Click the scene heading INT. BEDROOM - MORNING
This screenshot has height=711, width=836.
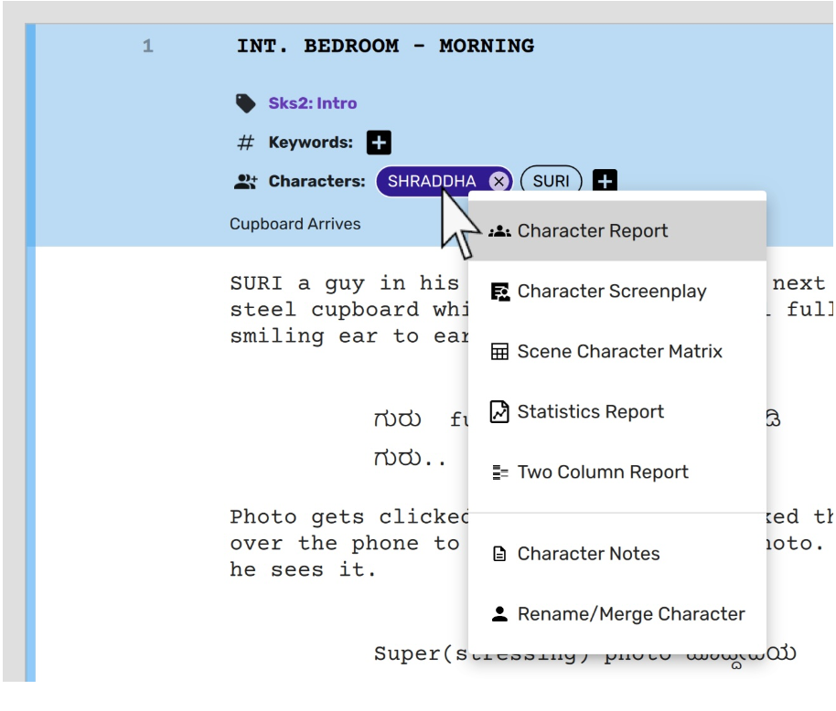pyautogui.click(x=385, y=46)
